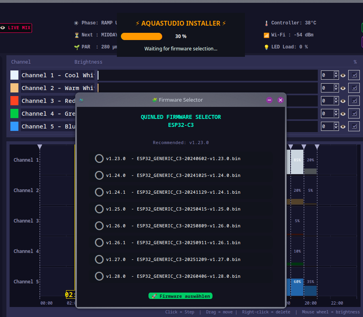Click the PAR seedling icon
The height and width of the screenshot is (317, 363).
point(76,47)
